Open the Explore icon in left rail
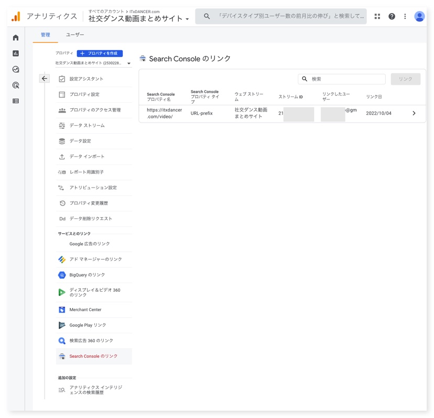 pyautogui.click(x=16, y=69)
